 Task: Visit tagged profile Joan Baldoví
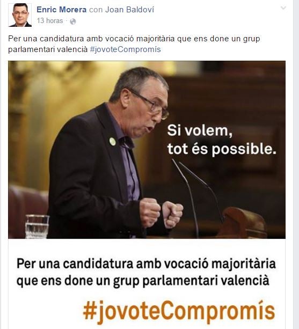(x=130, y=10)
